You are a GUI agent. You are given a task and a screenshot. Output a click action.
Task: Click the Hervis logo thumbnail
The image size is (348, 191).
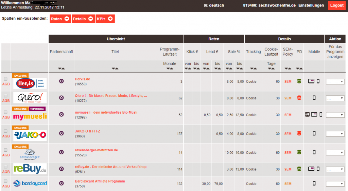30,83
